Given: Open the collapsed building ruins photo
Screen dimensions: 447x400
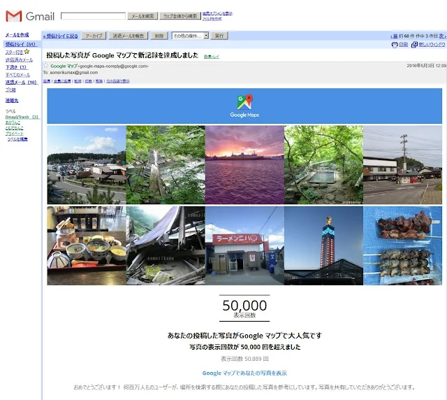Looking at the screenshot, I should 166,245.
